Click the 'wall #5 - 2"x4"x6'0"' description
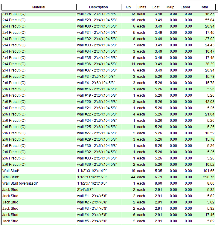The height and width of the screenshot is (225, 218). (99, 221)
